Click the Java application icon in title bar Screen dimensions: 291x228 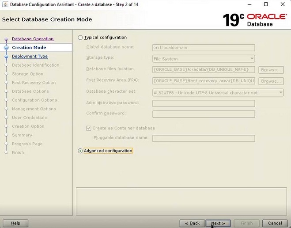tap(5, 4)
